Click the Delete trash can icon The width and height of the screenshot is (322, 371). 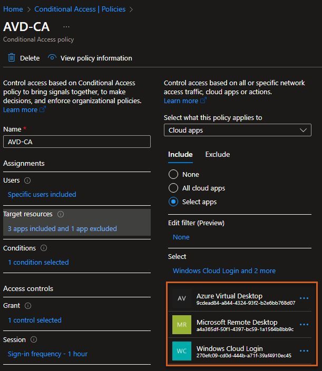pyautogui.click(x=12, y=58)
